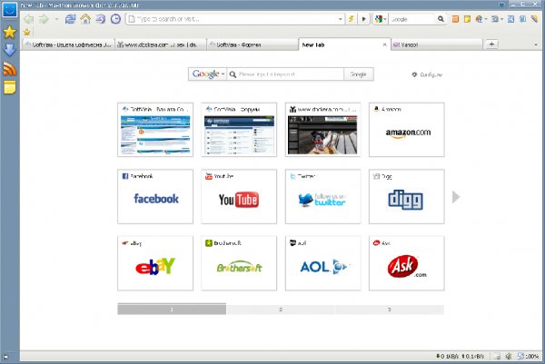Viewport: 545px width, 364px height.
Task: Go to quick access page 3
Action: tap(390, 310)
